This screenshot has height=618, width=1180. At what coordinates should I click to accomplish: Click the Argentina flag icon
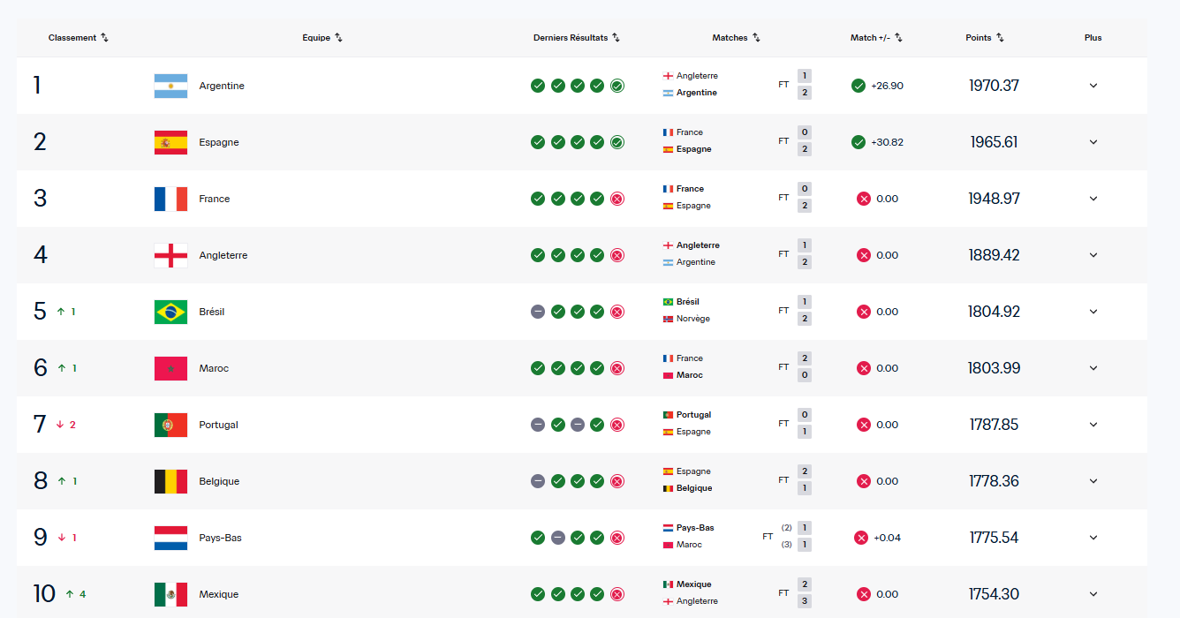pyautogui.click(x=170, y=86)
